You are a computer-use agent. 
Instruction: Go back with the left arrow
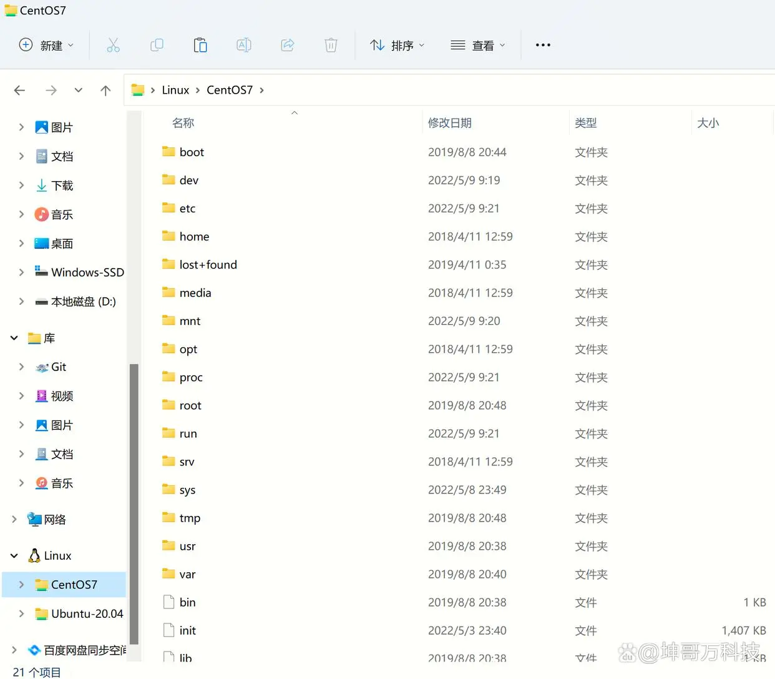point(20,91)
